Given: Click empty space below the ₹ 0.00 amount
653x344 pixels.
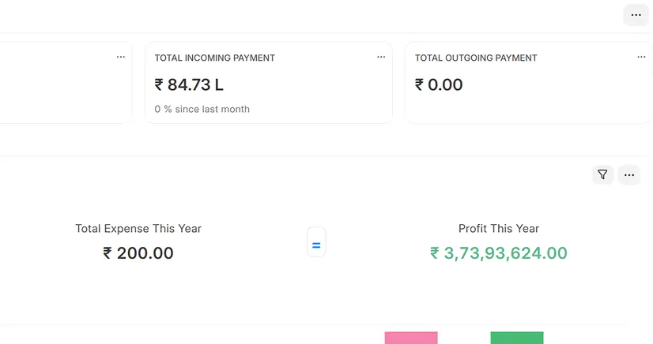Looking at the screenshot, I should tap(522, 109).
